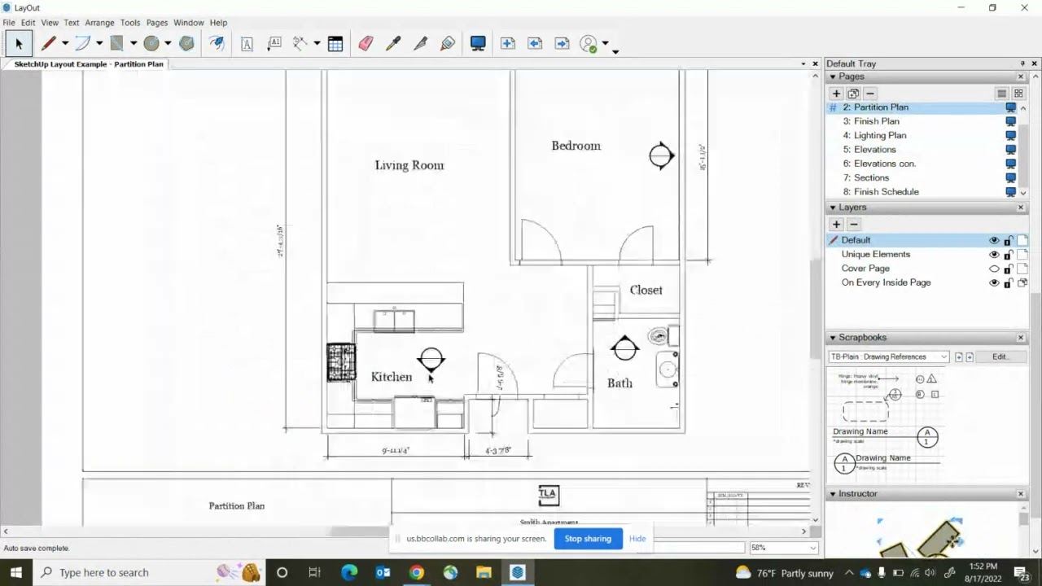This screenshot has width=1042, height=586.
Task: Open the 4: Lighting Plan page
Action: pos(875,136)
